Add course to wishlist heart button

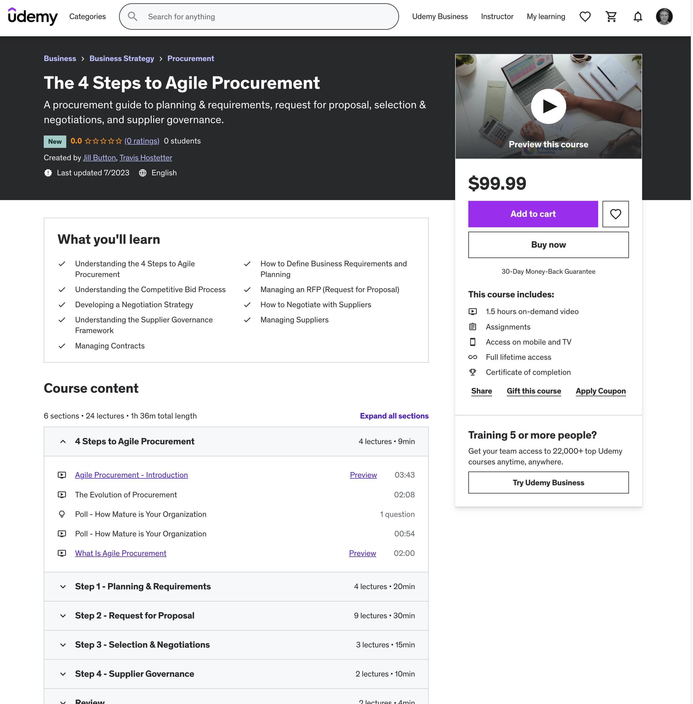(615, 214)
